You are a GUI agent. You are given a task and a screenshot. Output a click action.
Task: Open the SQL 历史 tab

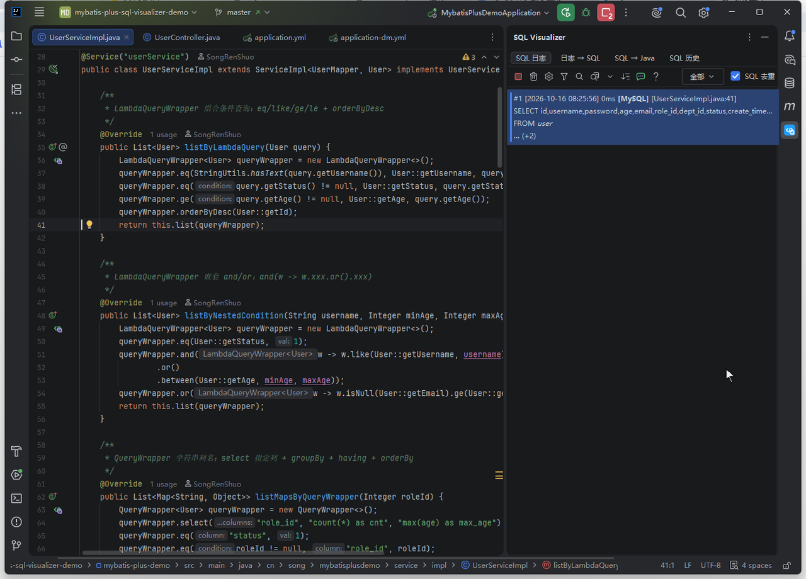point(684,58)
